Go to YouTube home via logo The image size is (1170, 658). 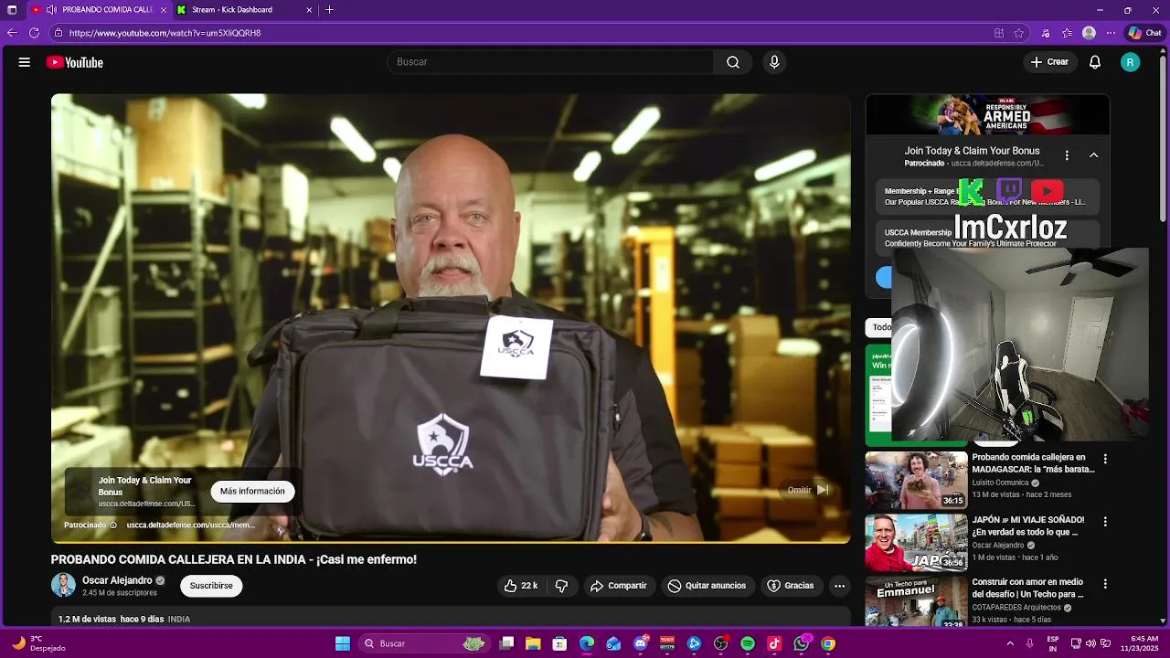click(x=75, y=62)
